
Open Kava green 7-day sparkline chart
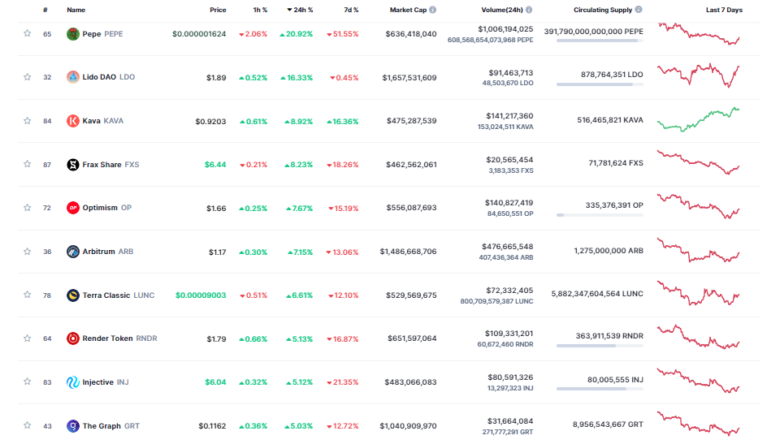coord(699,119)
